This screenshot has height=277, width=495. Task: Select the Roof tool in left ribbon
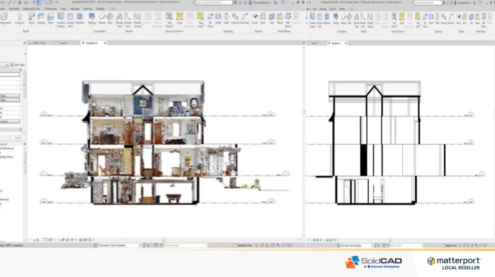(x=31, y=18)
